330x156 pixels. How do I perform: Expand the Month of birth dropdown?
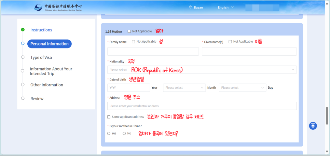pos(184,88)
